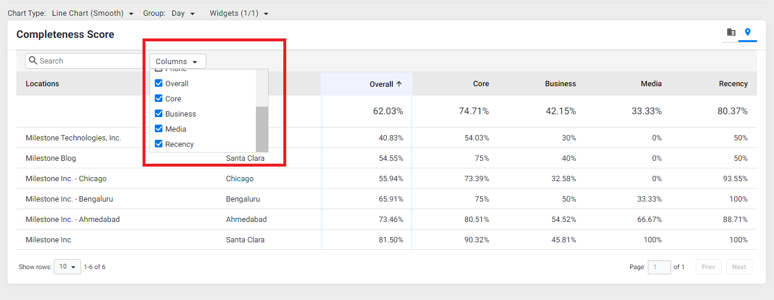
Task: Click the Bengaluru city cell
Action: 243,199
